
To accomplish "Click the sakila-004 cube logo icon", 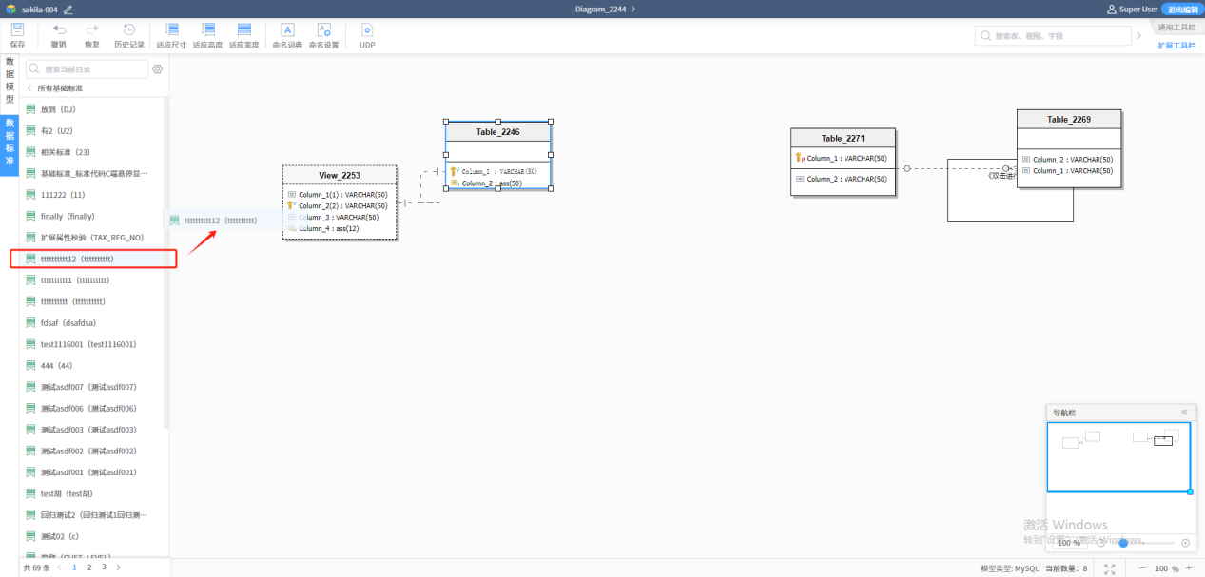I will coord(10,9).
